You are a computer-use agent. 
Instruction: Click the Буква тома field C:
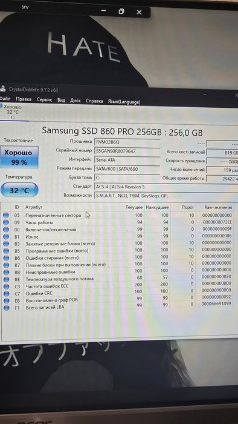[x=127, y=177]
